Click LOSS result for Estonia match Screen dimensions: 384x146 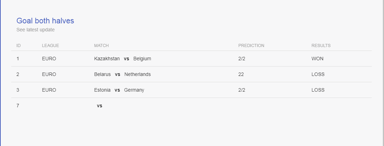[x=318, y=90]
